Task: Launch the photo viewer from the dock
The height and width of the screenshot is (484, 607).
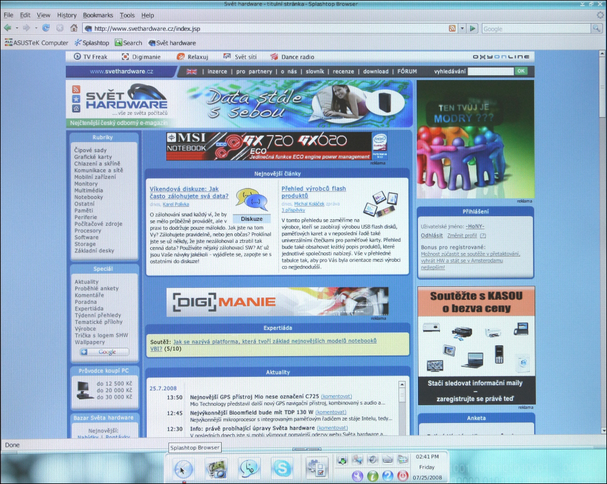Action: pos(216,468)
